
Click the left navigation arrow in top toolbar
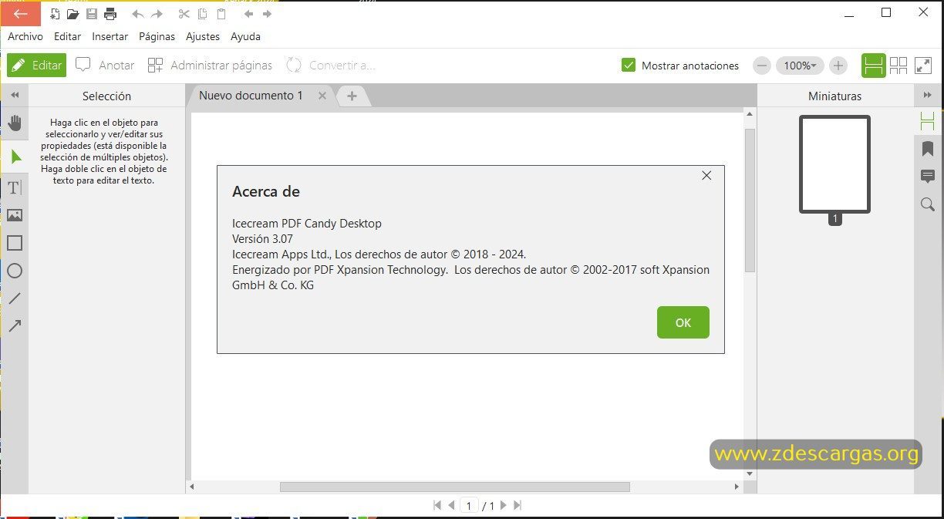[x=248, y=14]
